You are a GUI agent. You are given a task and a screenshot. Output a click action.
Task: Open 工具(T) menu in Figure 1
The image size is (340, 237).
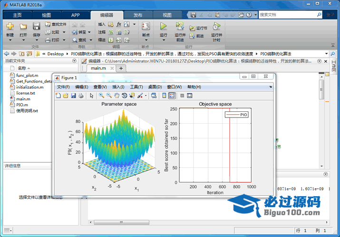point(136,87)
